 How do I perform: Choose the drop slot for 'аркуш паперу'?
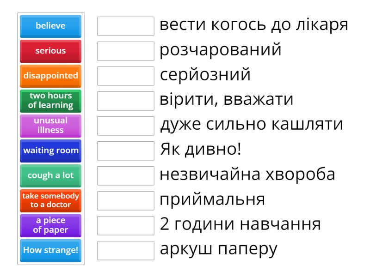126,251
